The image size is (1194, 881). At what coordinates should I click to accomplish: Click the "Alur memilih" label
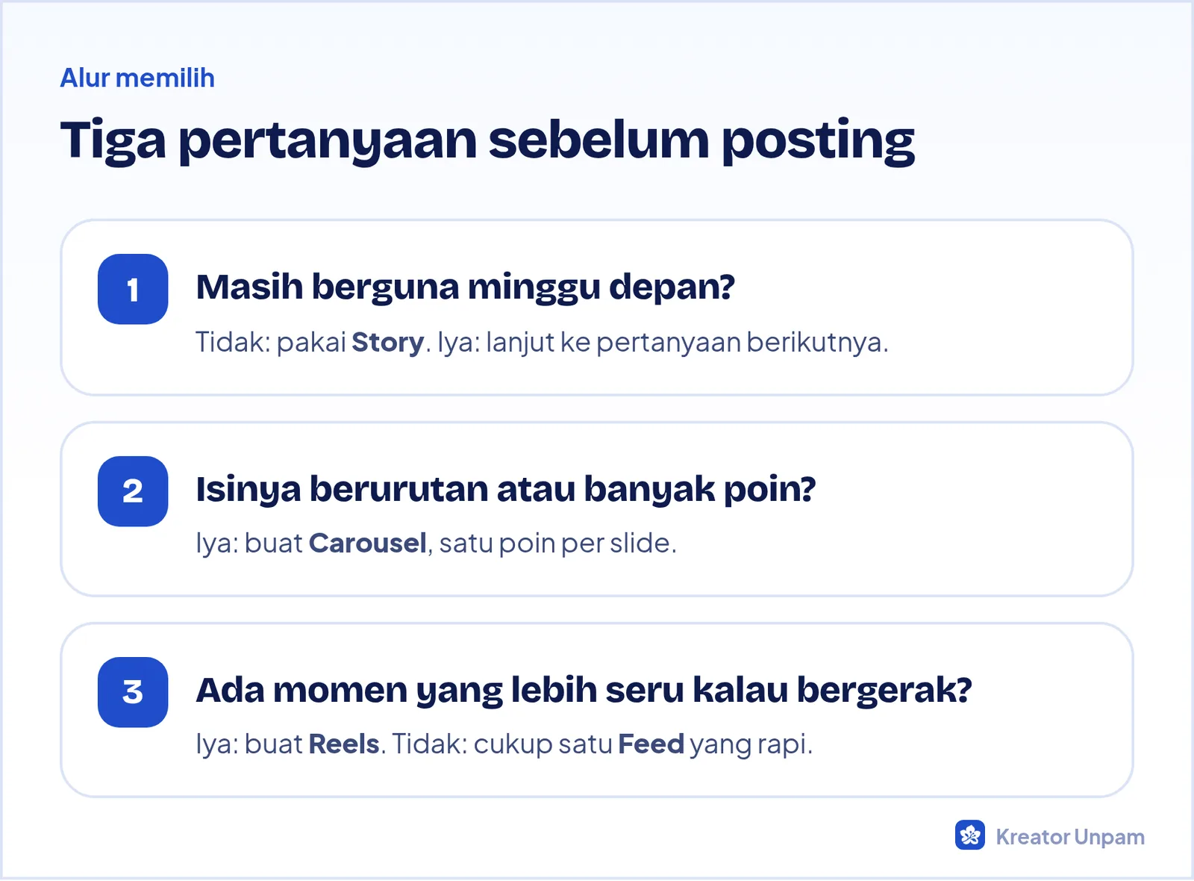(137, 78)
